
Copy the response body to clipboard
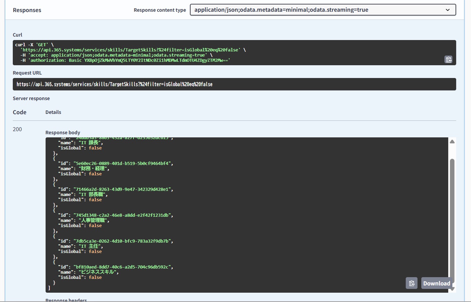tap(412, 283)
